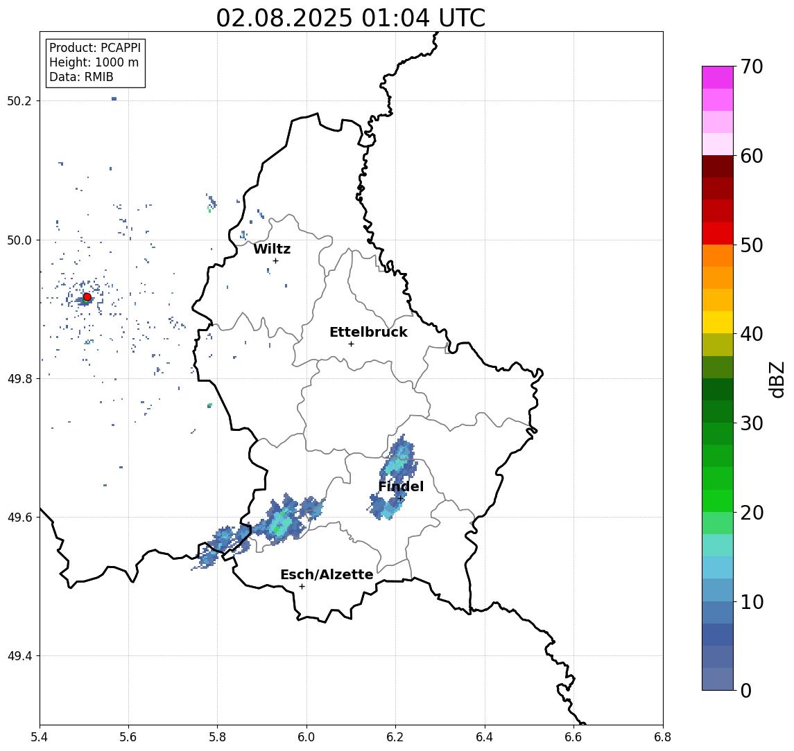Click the latitude label 49.4
Viewport: 794px width, 751px height.
19,656
